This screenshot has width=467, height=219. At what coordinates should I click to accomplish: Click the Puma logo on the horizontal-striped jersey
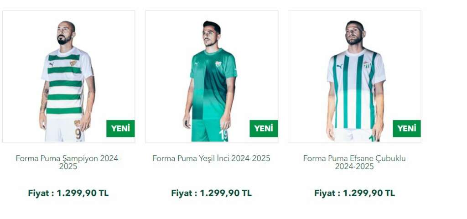(52, 64)
